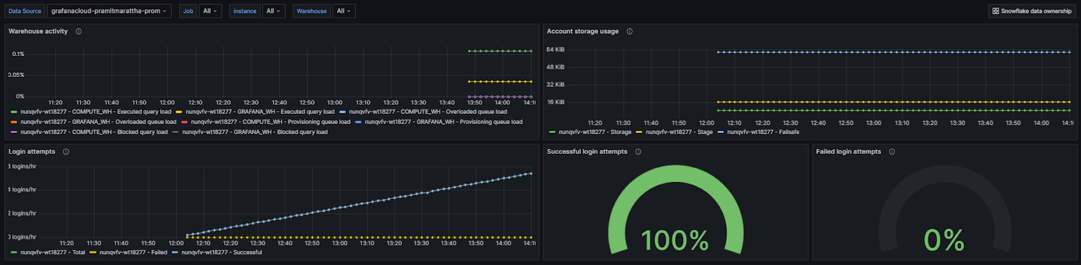Click the Job variable label
1081x265 pixels.
[x=188, y=11]
